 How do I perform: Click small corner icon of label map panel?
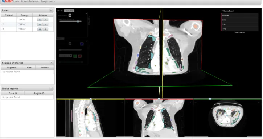(x=86, y=13)
